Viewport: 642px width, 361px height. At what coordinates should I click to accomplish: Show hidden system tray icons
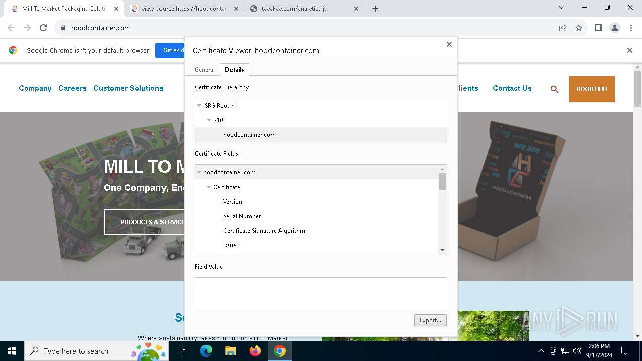coord(541,351)
